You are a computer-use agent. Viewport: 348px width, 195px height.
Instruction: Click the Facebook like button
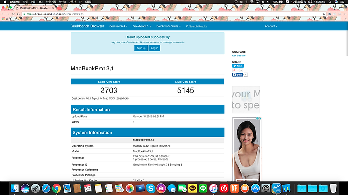237,75
